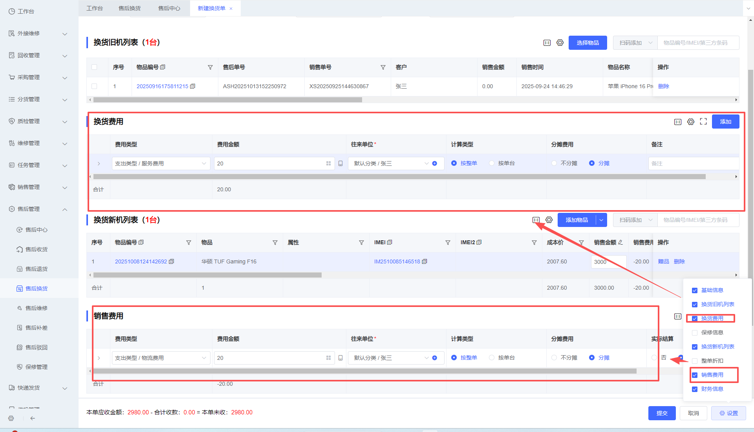Uncheck 换货费用 in the settings popup
This screenshot has height=432, width=754.
[x=695, y=318]
